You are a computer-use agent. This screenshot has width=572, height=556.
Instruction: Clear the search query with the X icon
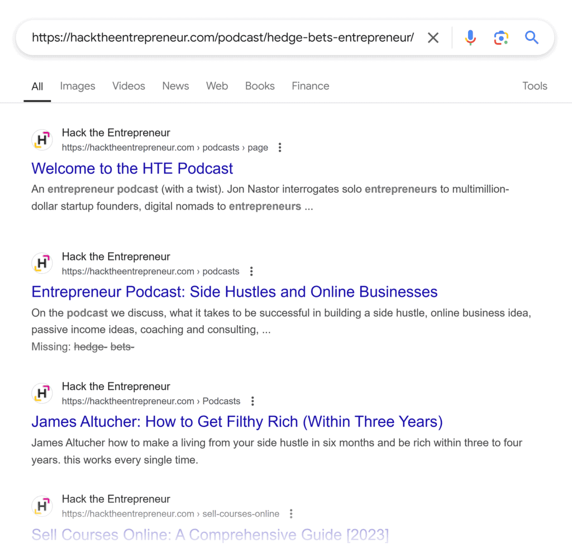click(433, 37)
